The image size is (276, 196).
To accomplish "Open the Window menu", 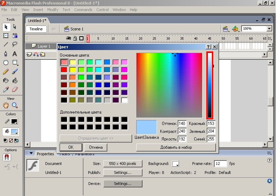I will click(119, 10).
